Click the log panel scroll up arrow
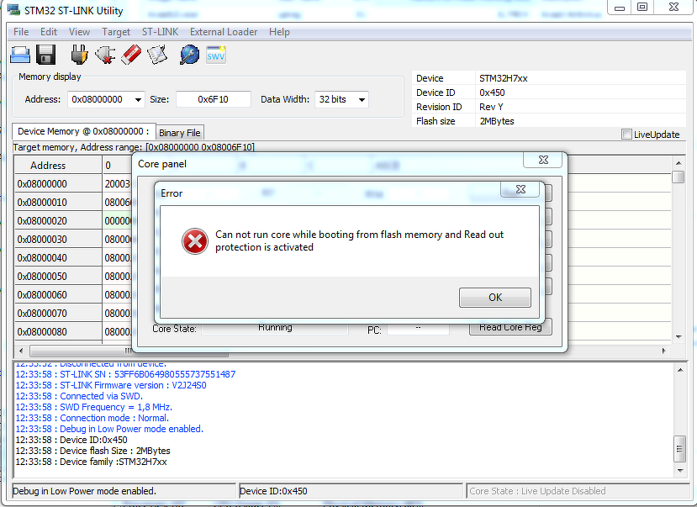This screenshot has height=507, width=697. pyautogui.click(x=680, y=370)
